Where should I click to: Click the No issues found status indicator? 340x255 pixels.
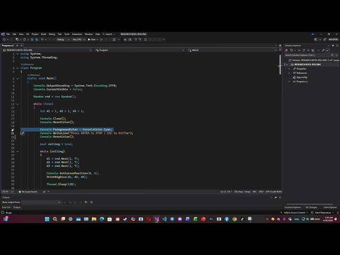pos(28,192)
